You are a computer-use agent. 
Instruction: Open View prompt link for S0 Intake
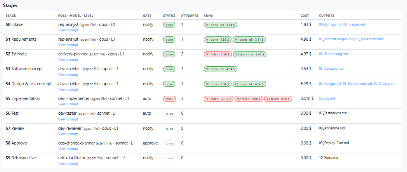pyautogui.click(x=68, y=30)
